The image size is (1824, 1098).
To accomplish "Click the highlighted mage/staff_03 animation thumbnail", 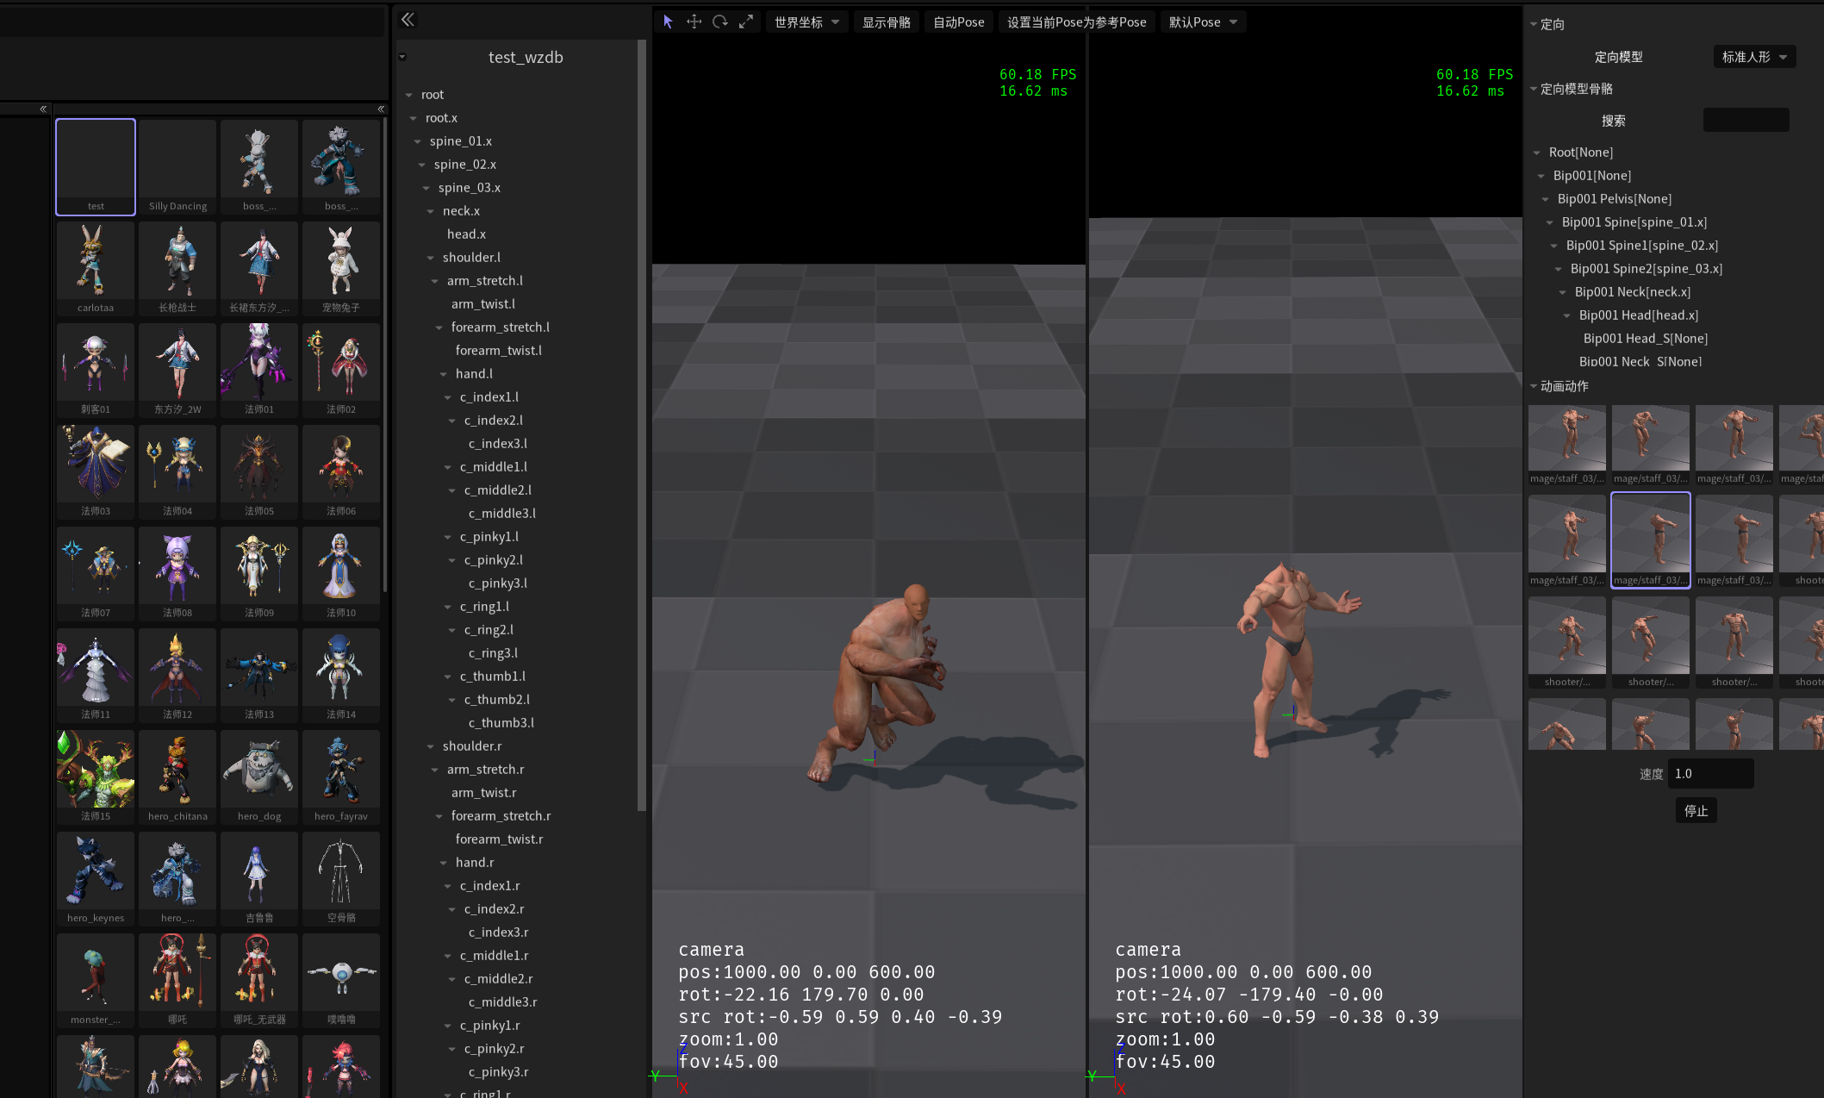I will coord(1651,540).
